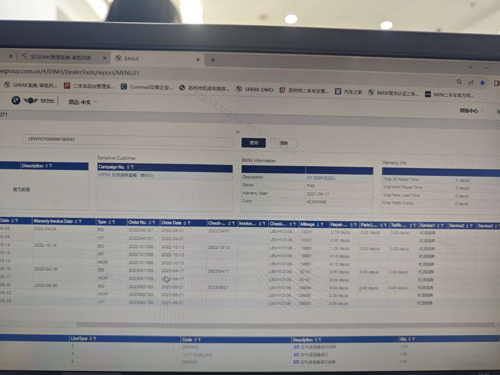The height and width of the screenshot is (375, 500).
Task: Click the collapse arrow above the query button
Action: tap(237, 132)
